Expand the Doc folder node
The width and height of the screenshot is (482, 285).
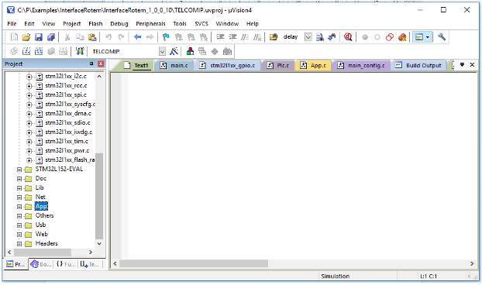coord(19,179)
